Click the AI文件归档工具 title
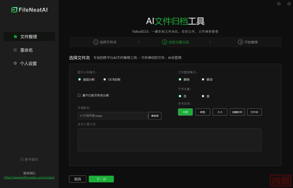The image size is (293, 188). pos(175,21)
